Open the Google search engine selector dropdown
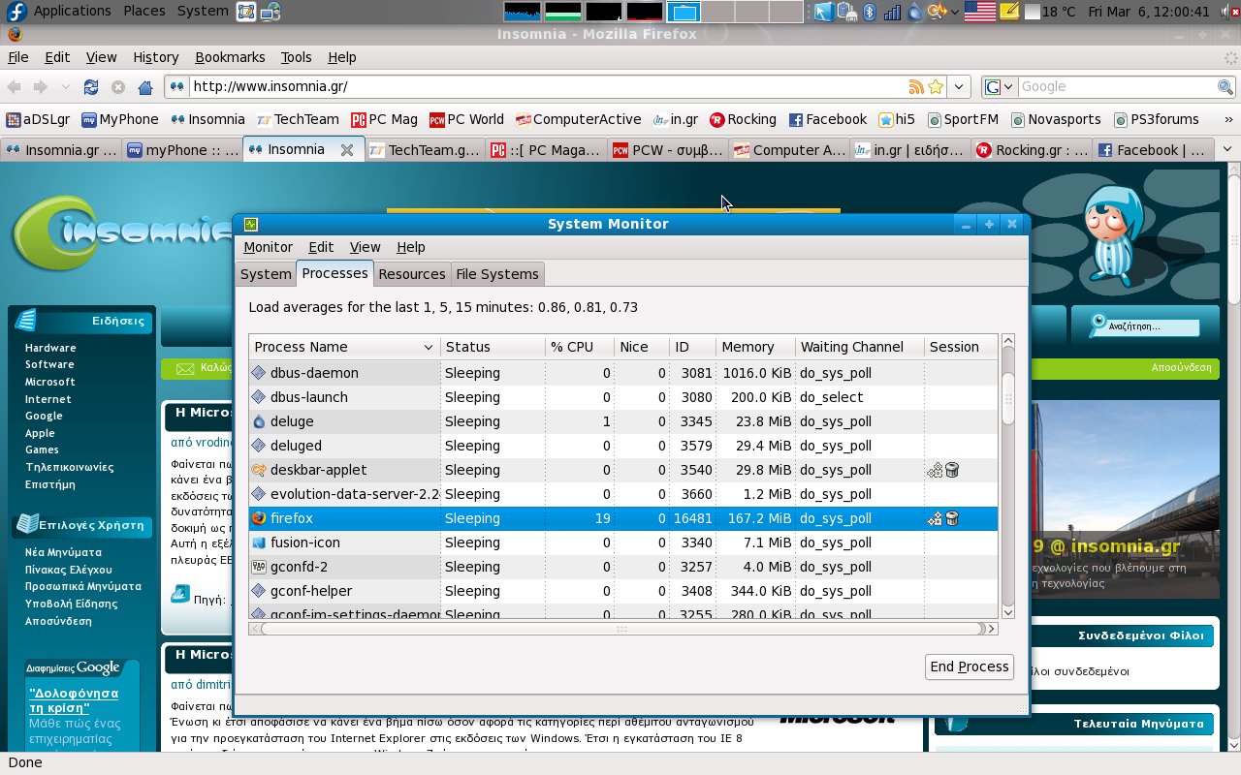This screenshot has height=775, width=1241. (x=999, y=86)
